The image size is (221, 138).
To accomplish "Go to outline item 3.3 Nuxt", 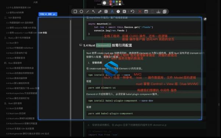I will pyautogui.click(x=17, y=53).
